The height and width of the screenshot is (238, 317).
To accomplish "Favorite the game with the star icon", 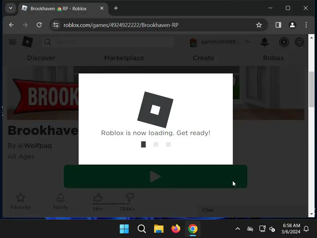I will coord(20,197).
